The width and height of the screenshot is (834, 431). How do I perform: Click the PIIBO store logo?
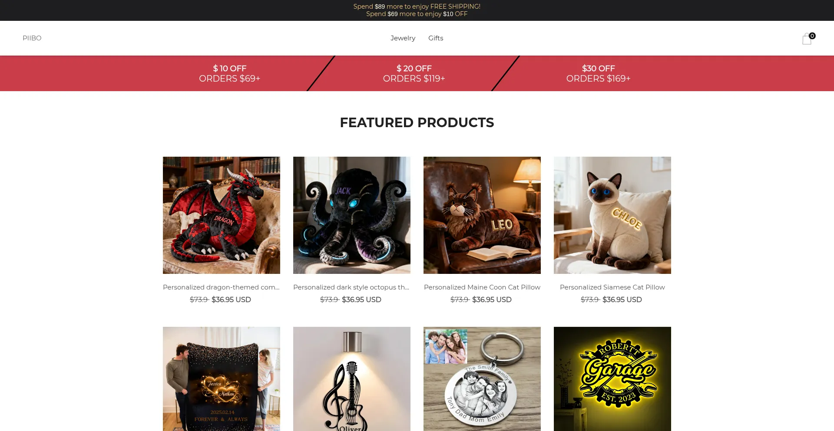[x=32, y=38]
